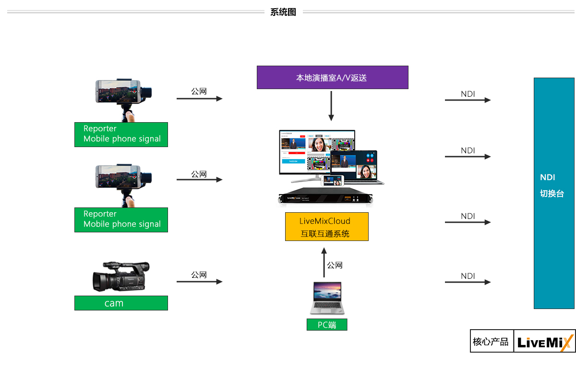Select the bottommost NDI arrow label

(468, 276)
